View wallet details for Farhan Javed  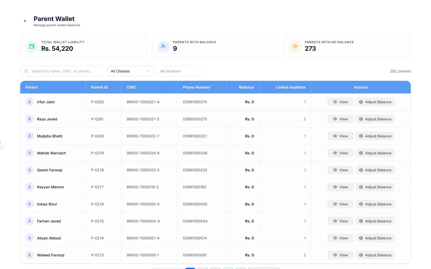[340, 221]
